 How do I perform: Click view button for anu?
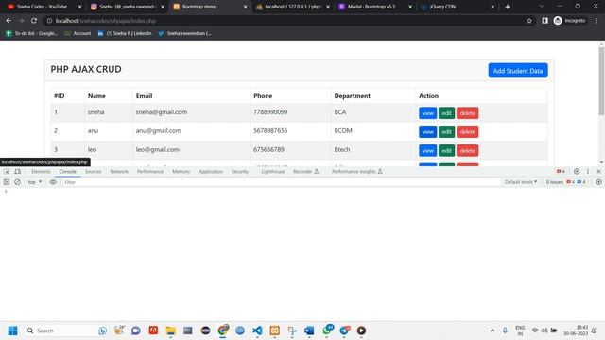click(428, 132)
